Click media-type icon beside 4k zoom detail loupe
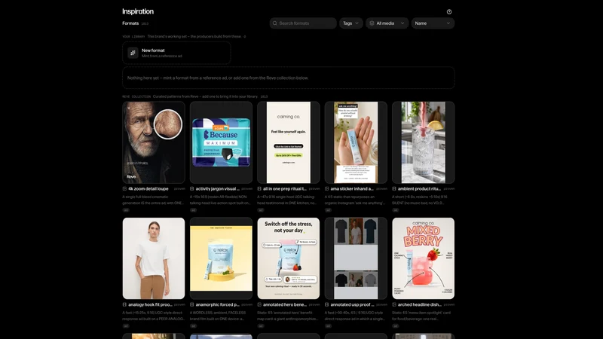Screen dimensions: 603x339 click(124, 189)
